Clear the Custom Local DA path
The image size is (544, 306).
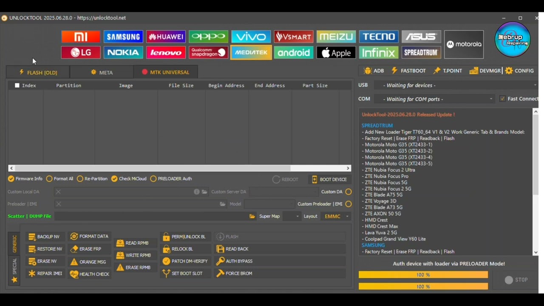pyautogui.click(x=58, y=192)
